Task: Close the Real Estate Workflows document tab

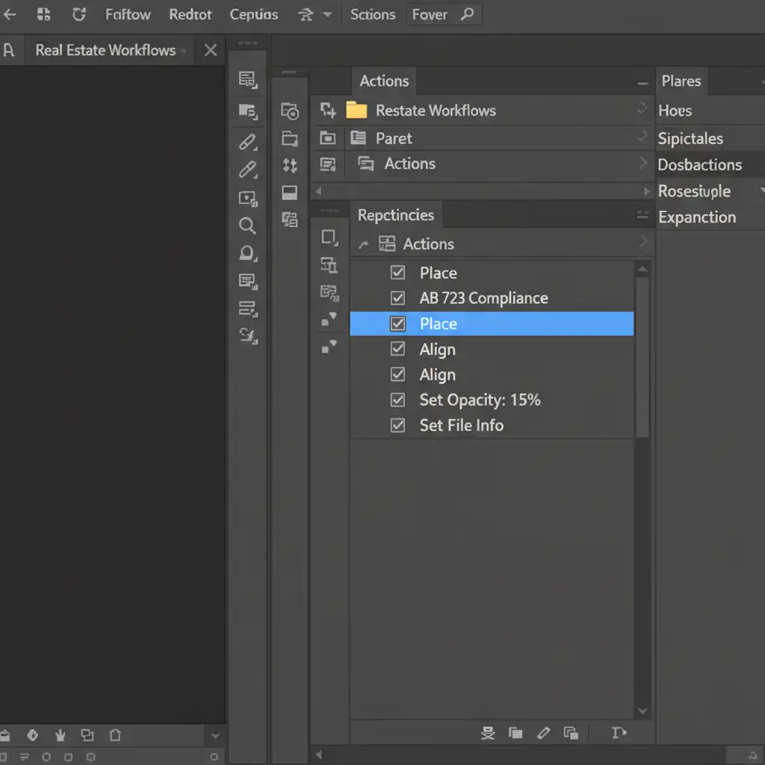Action: click(211, 50)
